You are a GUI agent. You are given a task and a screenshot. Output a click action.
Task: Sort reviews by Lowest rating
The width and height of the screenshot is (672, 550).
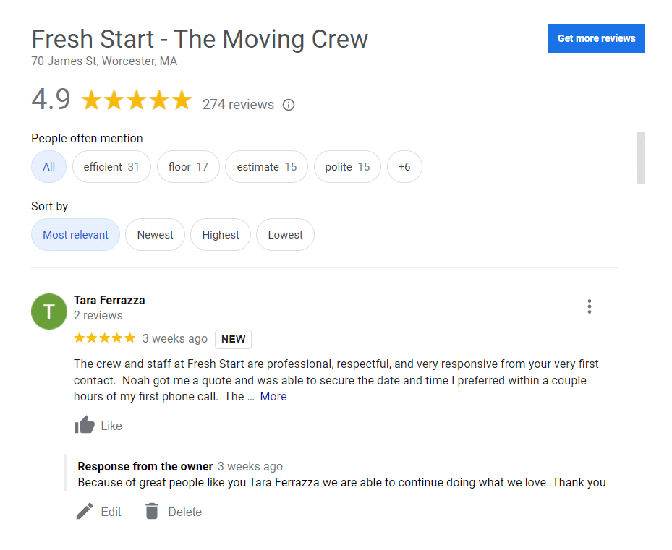[285, 234]
